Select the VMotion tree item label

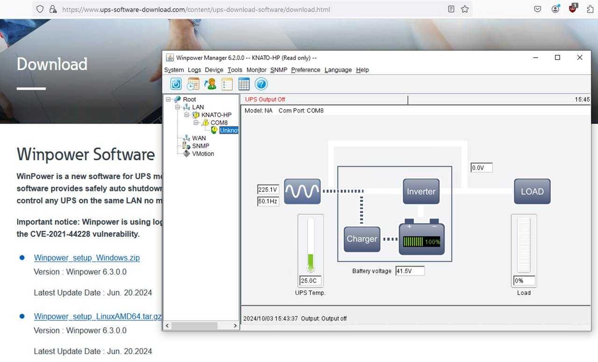tap(203, 153)
